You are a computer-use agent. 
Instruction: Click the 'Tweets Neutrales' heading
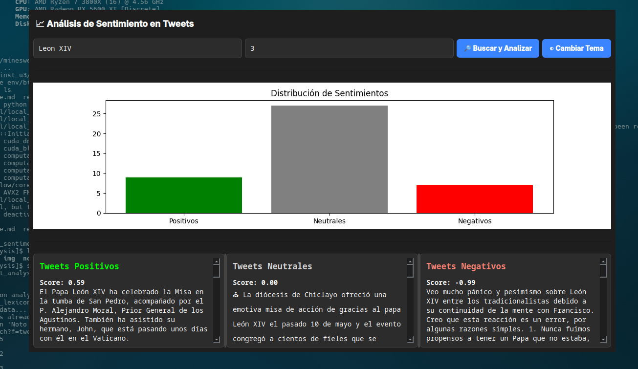tap(272, 266)
